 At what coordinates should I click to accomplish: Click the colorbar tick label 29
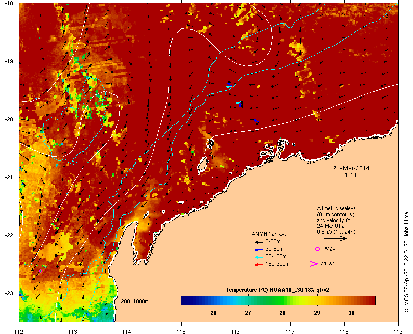[x=317, y=313]
